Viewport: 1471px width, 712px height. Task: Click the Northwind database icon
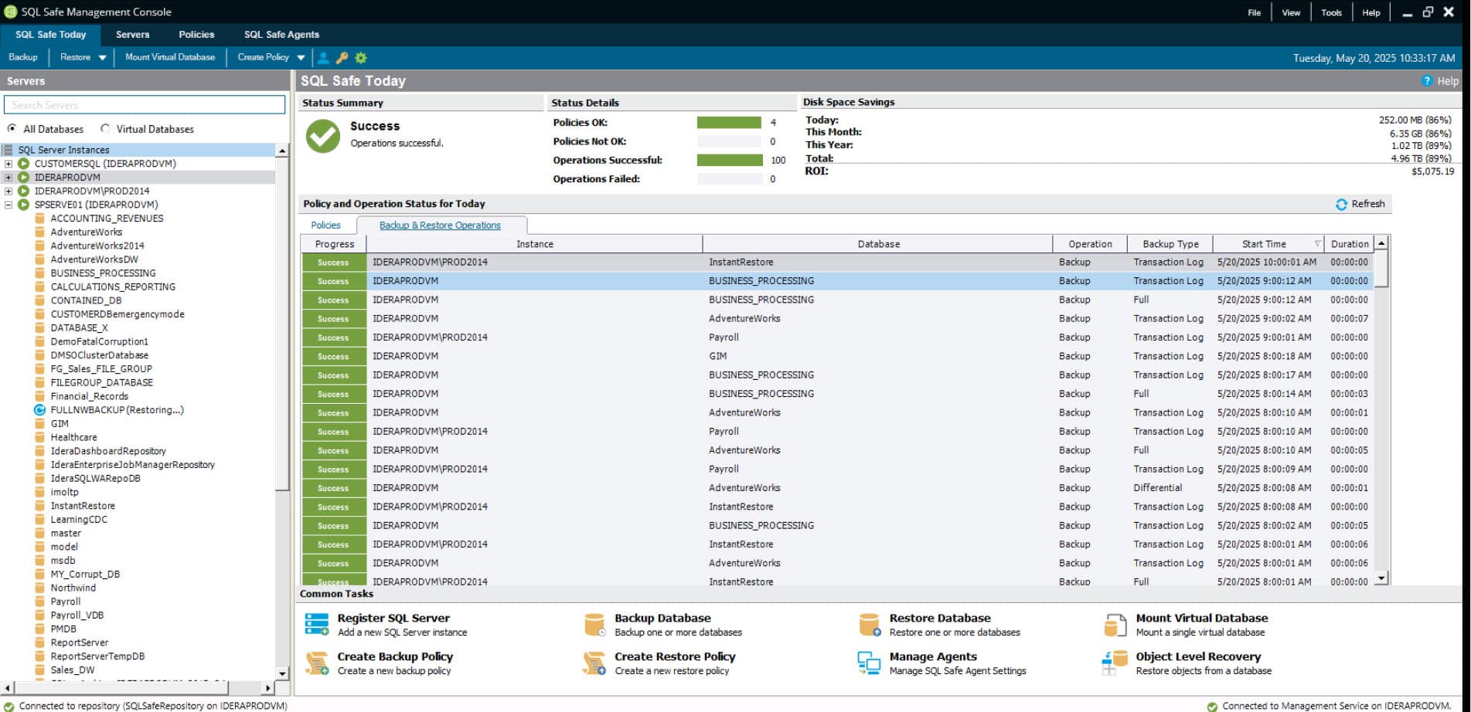tap(40, 588)
